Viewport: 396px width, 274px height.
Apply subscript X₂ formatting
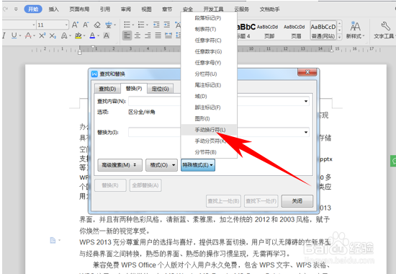[x=53, y=35]
